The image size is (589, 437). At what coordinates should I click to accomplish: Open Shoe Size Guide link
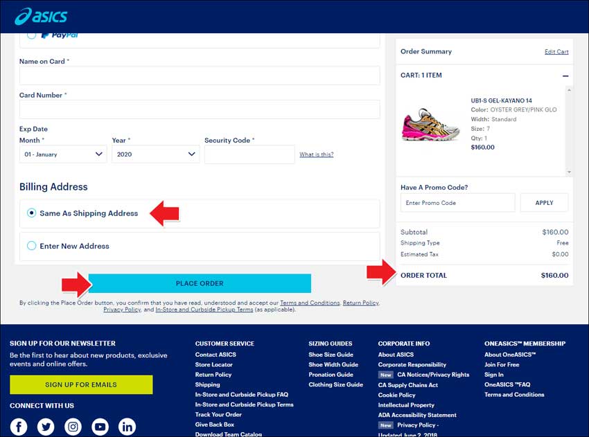click(x=331, y=355)
